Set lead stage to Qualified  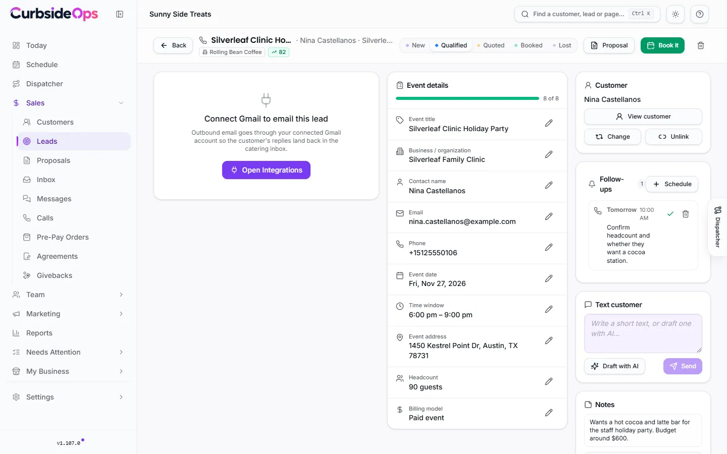click(451, 45)
